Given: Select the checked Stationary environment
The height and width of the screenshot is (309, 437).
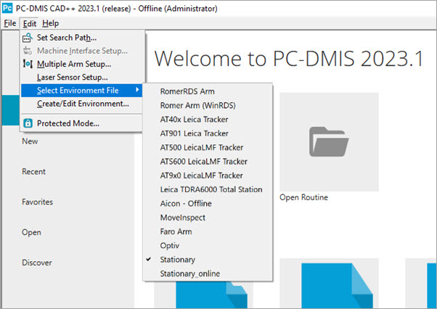Looking at the screenshot, I should point(179,259).
